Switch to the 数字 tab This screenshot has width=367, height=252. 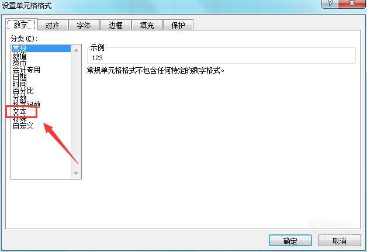[x=21, y=25]
